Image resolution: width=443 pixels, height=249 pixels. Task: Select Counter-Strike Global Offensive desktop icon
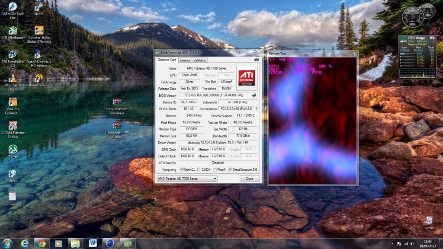point(39,35)
